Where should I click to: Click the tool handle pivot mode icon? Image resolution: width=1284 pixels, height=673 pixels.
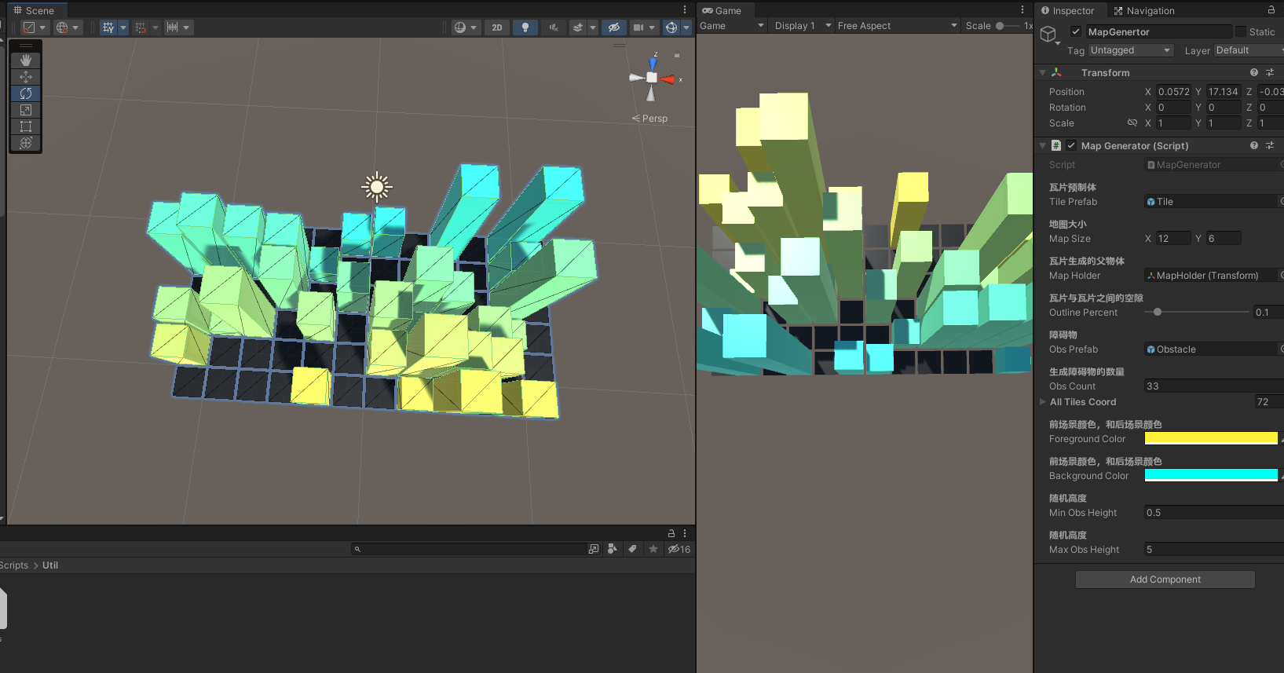pos(29,27)
